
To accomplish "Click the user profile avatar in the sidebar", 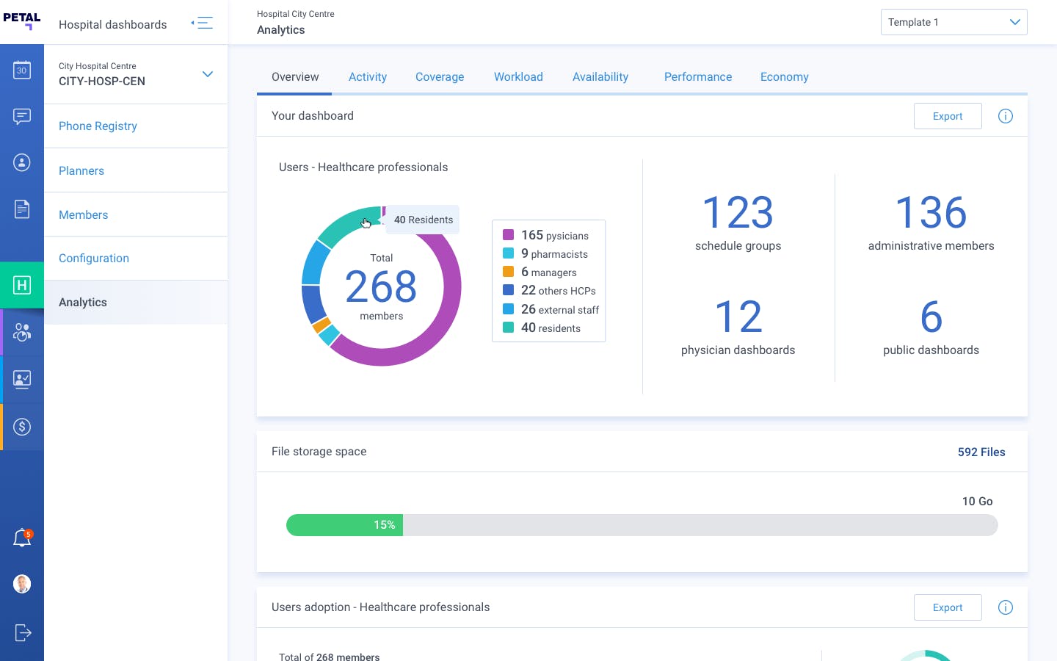I will click(22, 584).
